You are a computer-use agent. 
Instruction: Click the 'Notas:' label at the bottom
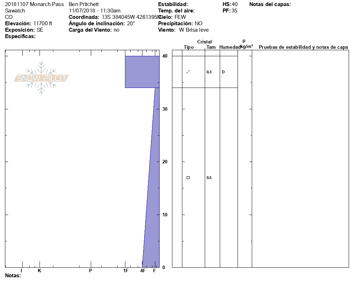13,276
